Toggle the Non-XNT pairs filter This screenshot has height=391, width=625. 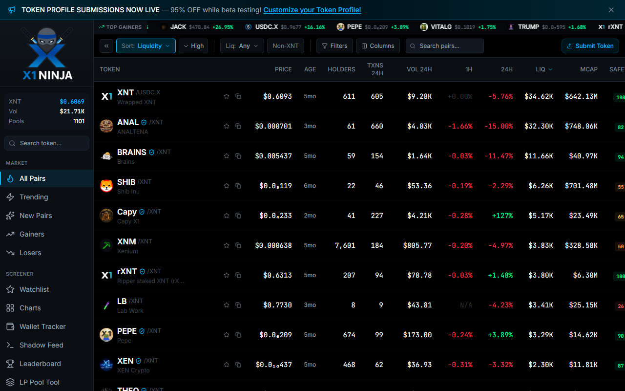click(286, 46)
